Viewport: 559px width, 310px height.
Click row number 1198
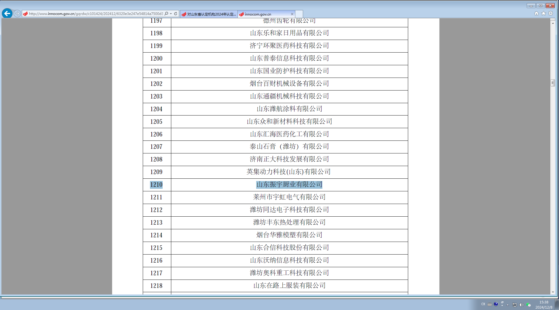pyautogui.click(x=156, y=33)
